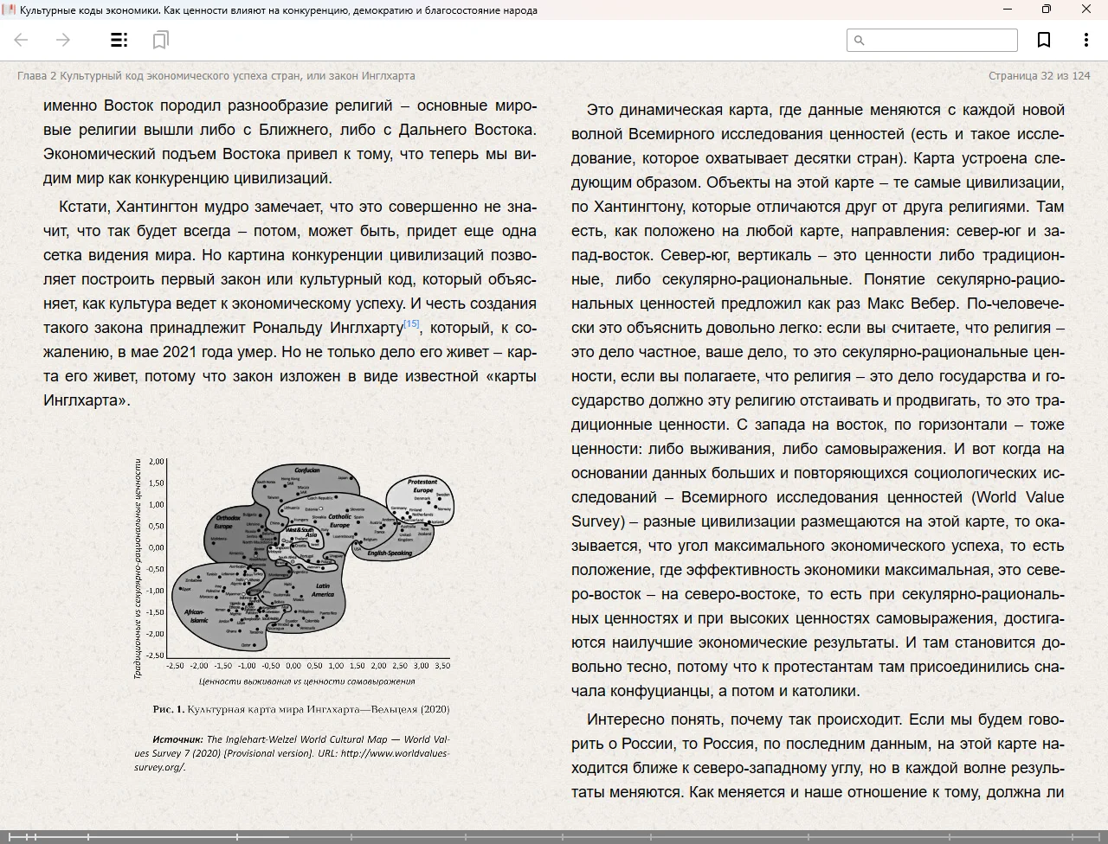Click the app icon in title bar
The width and height of the screenshot is (1108, 844).
pyautogui.click(x=9, y=10)
